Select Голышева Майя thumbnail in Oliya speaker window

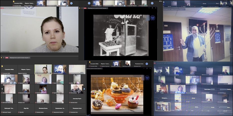tap(18, 3)
